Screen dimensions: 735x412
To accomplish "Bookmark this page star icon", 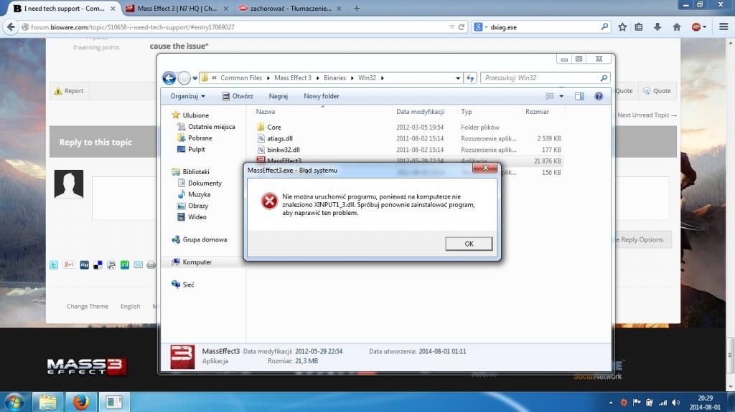I will point(622,27).
